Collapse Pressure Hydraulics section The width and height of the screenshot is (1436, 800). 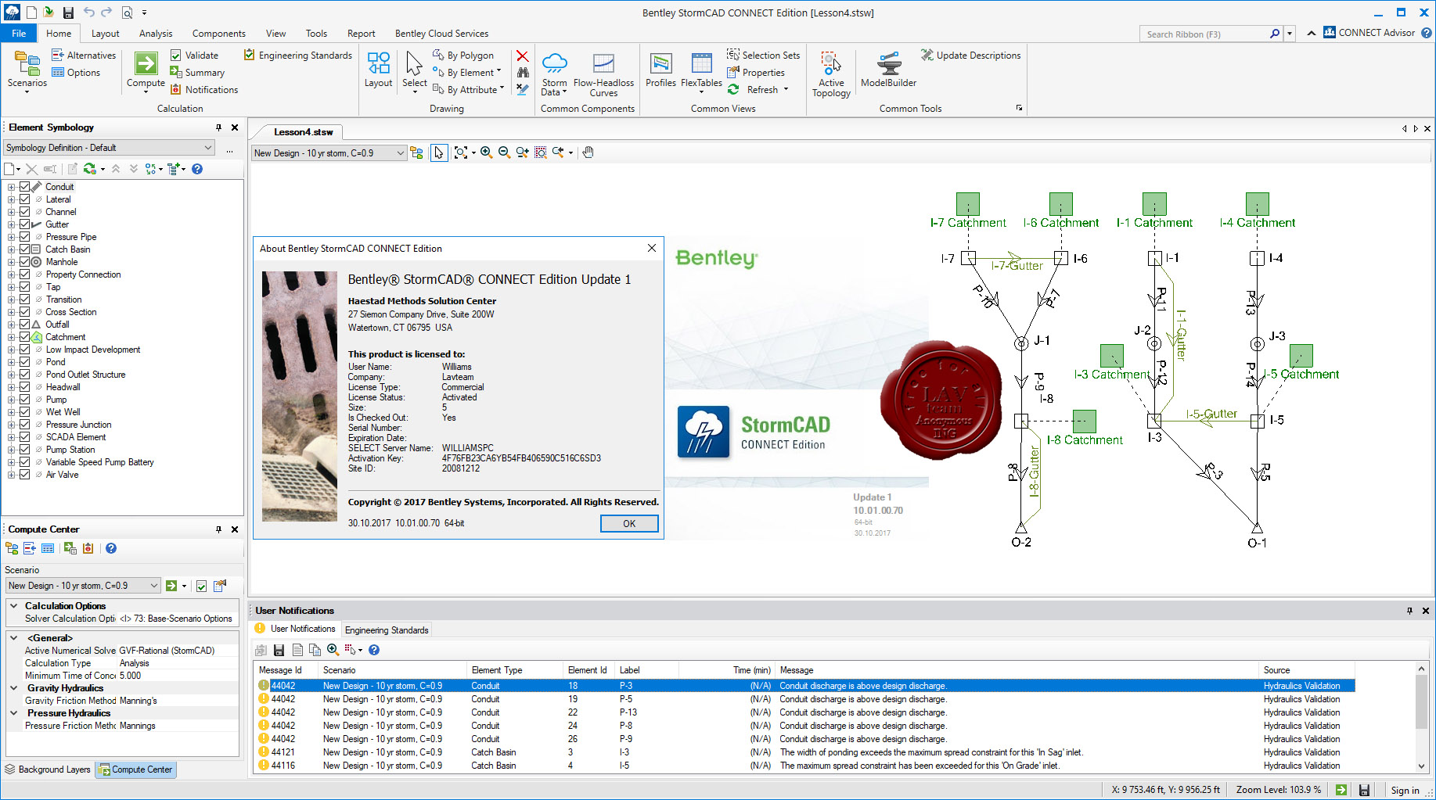(13, 713)
